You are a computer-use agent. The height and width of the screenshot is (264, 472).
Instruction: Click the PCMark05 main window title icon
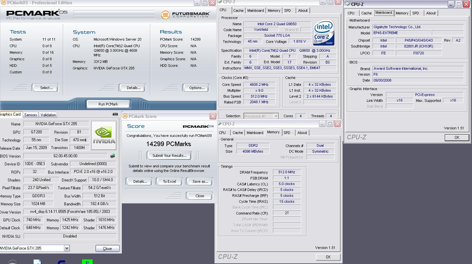coord(3,3)
